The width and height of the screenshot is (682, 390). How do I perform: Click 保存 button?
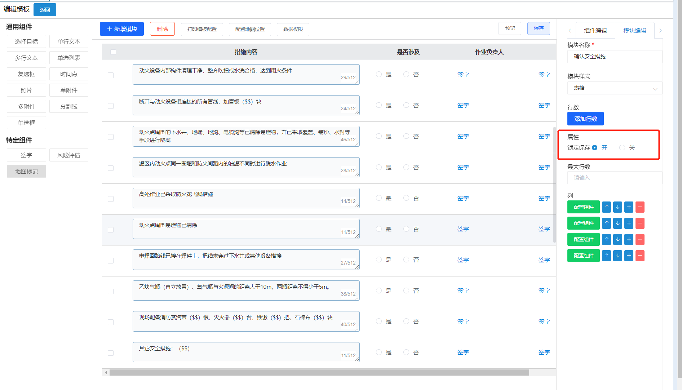[539, 28]
